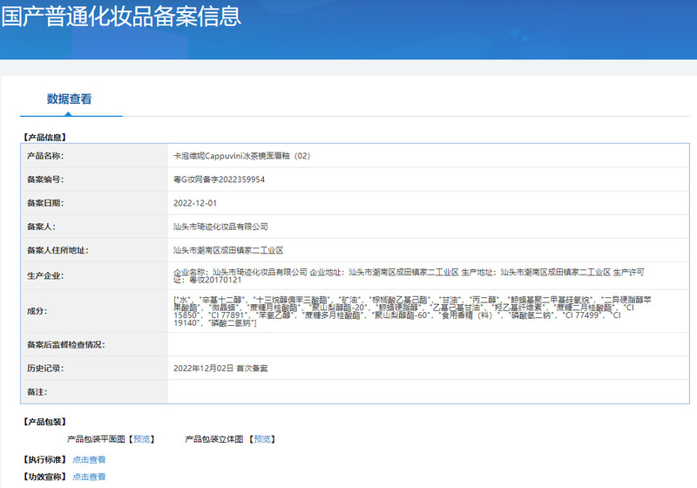The height and width of the screenshot is (488, 697).
Task: Click the 生产企业 details text
Action: pos(409,275)
